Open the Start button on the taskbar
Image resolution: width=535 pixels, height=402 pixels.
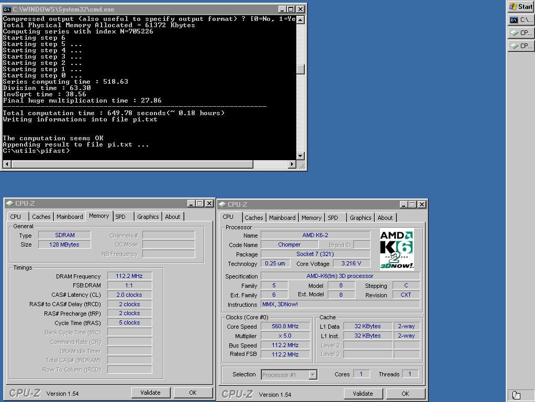point(521,6)
